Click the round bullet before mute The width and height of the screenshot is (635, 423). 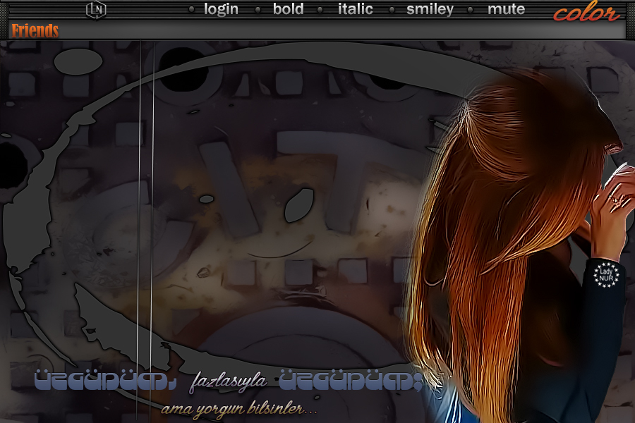click(471, 10)
